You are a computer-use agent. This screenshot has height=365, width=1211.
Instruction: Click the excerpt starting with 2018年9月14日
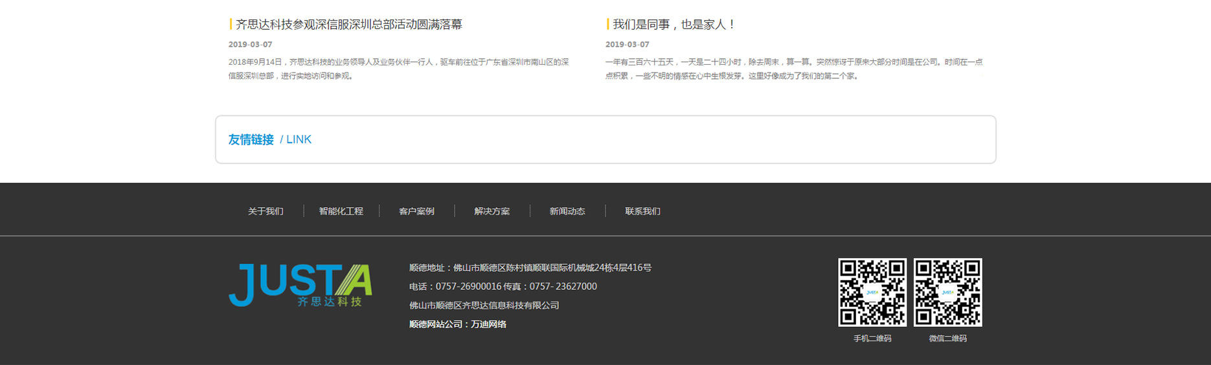pos(398,69)
